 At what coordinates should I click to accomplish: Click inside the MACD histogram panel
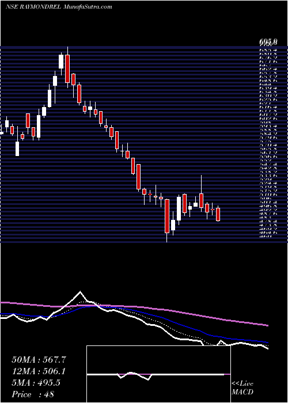coord(158,374)
